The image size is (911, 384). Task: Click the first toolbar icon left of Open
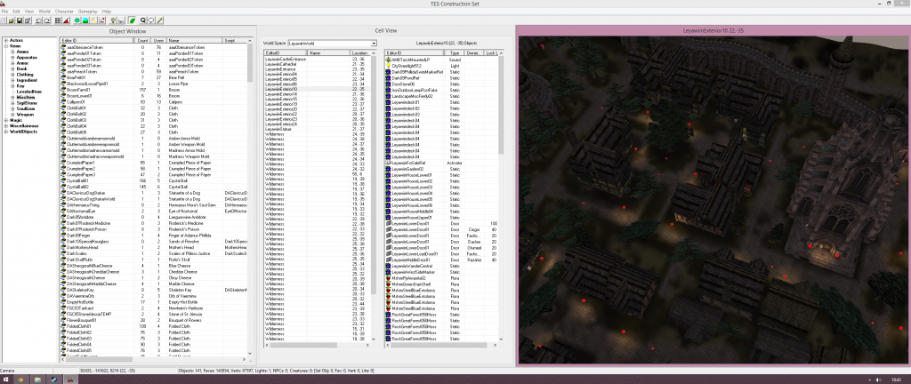[3, 20]
